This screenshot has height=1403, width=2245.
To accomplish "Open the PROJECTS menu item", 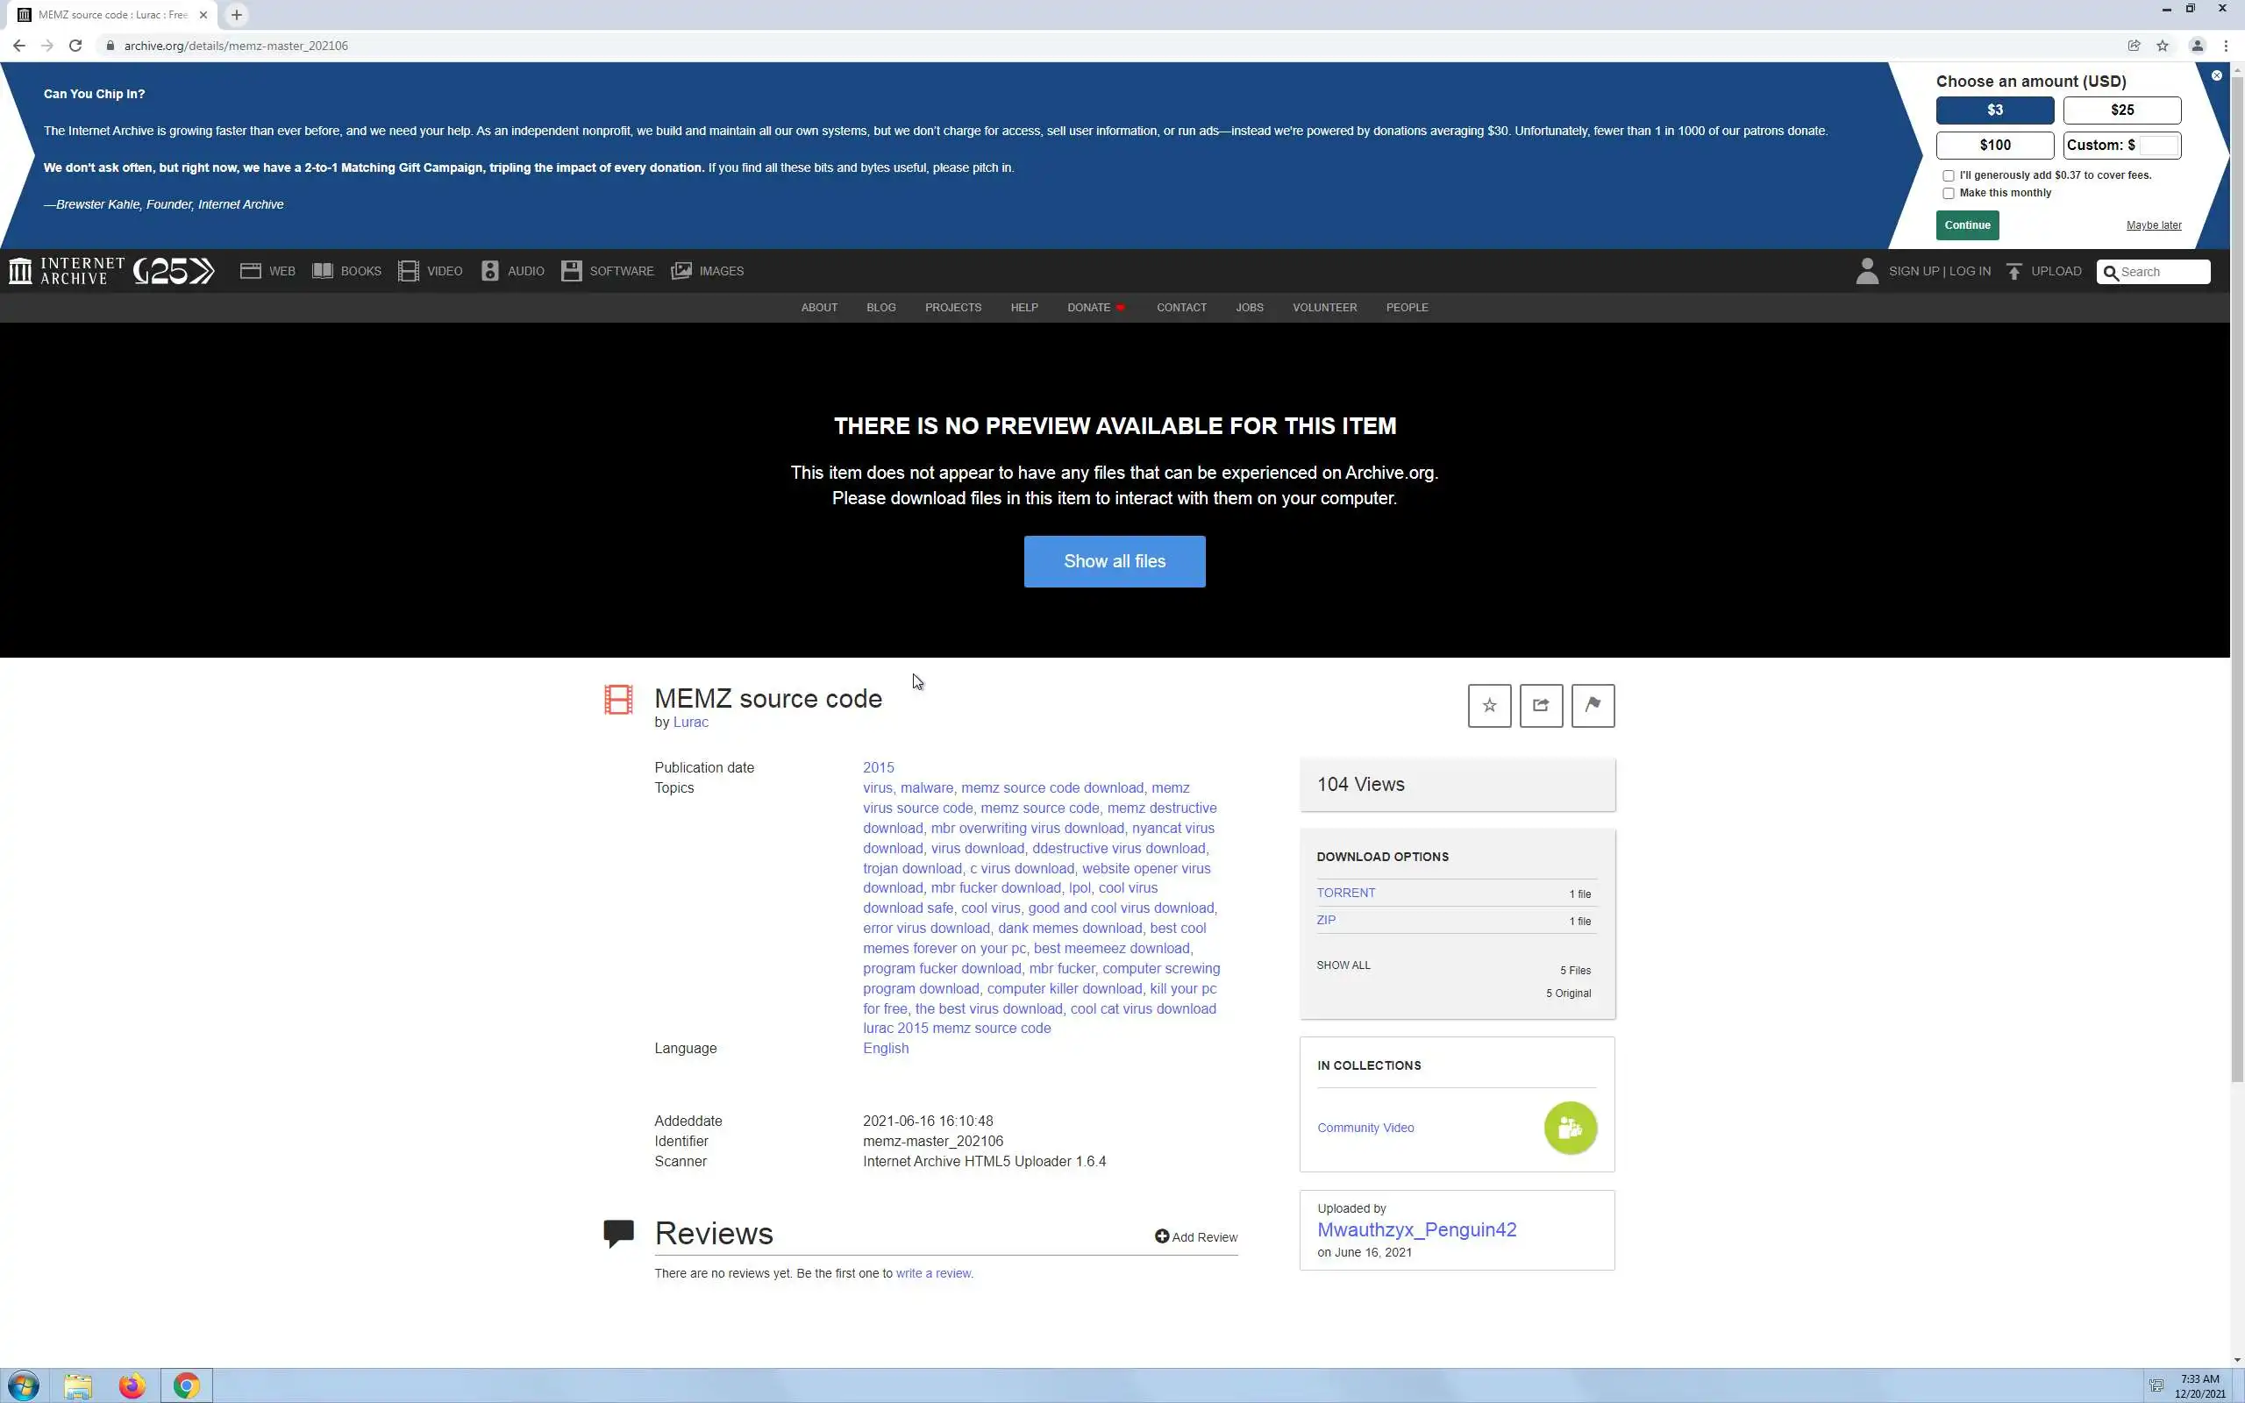I will click(951, 307).
